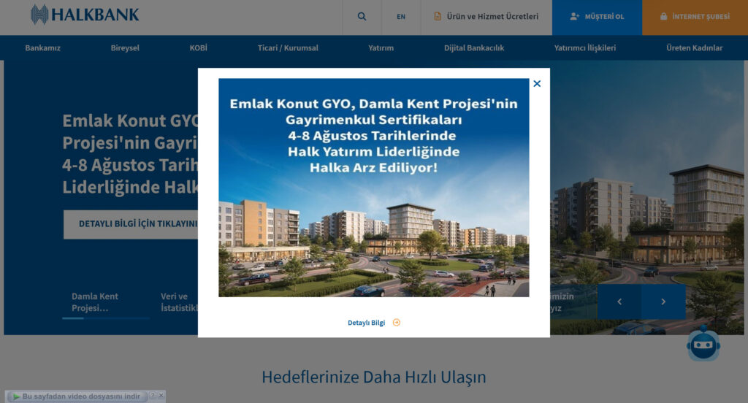The image size is (748, 403).
Task: Open the Üreten Kadınlar menu
Action: pos(694,47)
